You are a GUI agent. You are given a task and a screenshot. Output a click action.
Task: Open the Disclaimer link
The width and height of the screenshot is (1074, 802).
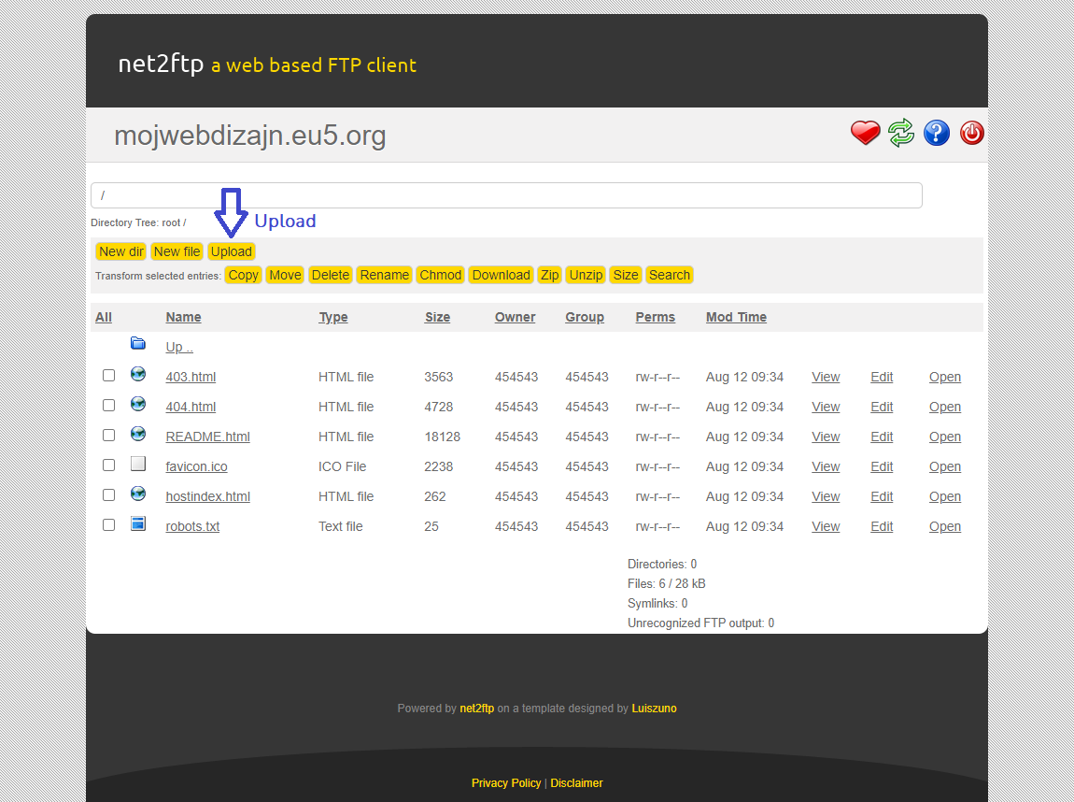pos(576,782)
